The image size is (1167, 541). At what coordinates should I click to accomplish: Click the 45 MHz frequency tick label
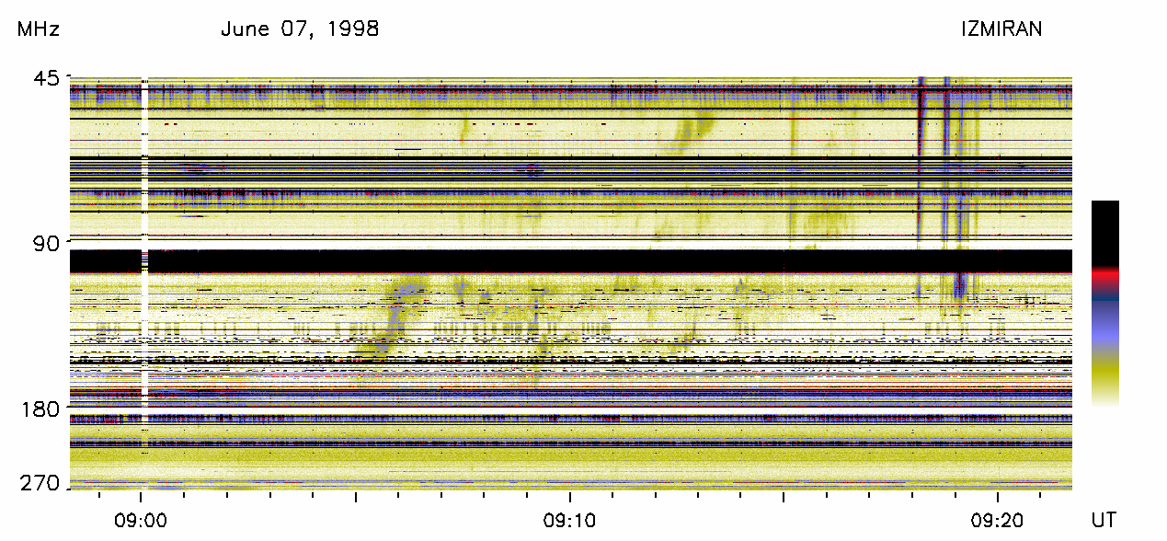click(x=46, y=79)
